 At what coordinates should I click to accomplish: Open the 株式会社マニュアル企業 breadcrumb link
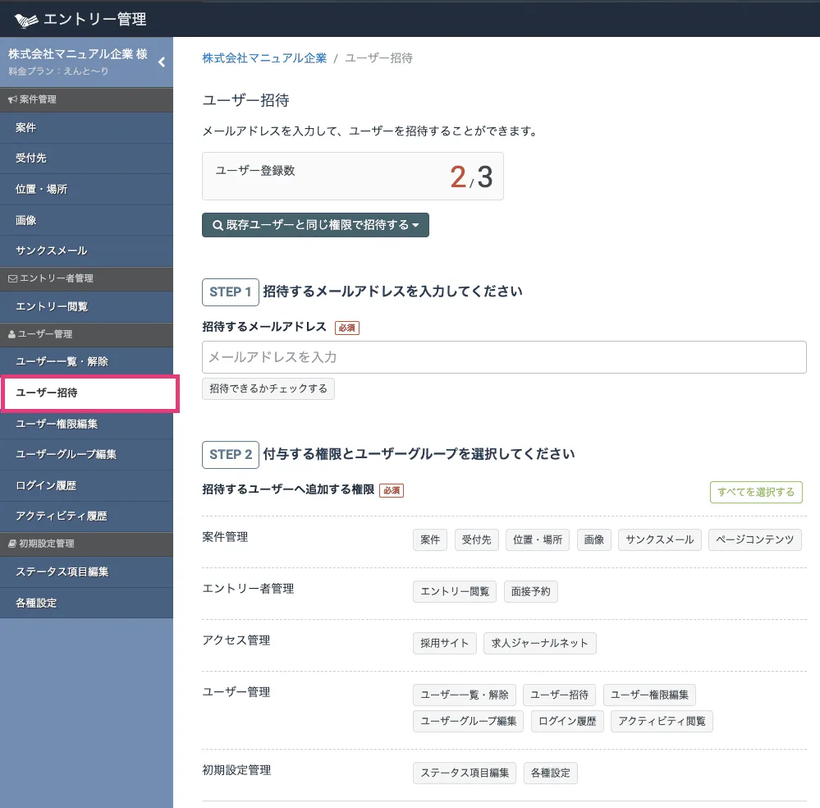(264, 58)
